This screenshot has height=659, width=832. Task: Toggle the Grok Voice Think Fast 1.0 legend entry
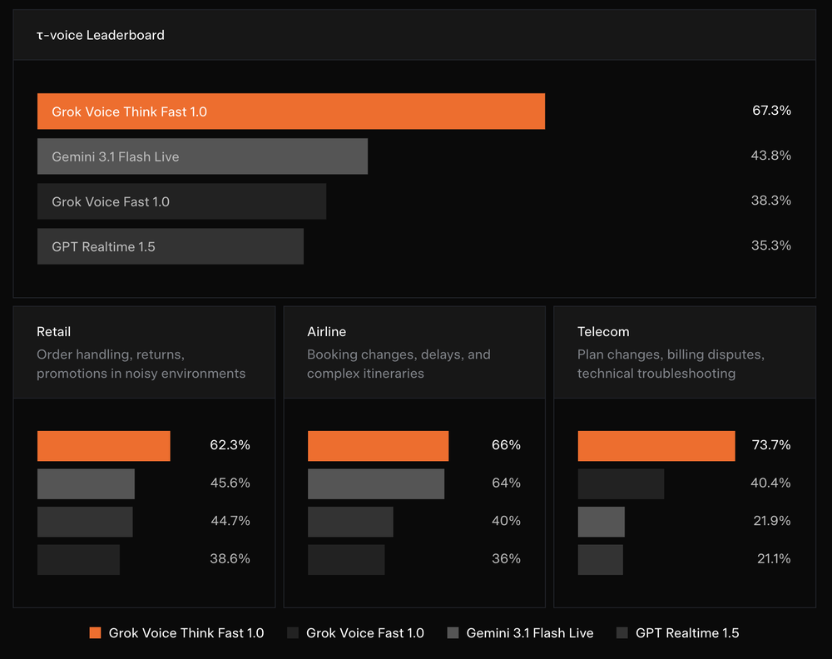(185, 632)
